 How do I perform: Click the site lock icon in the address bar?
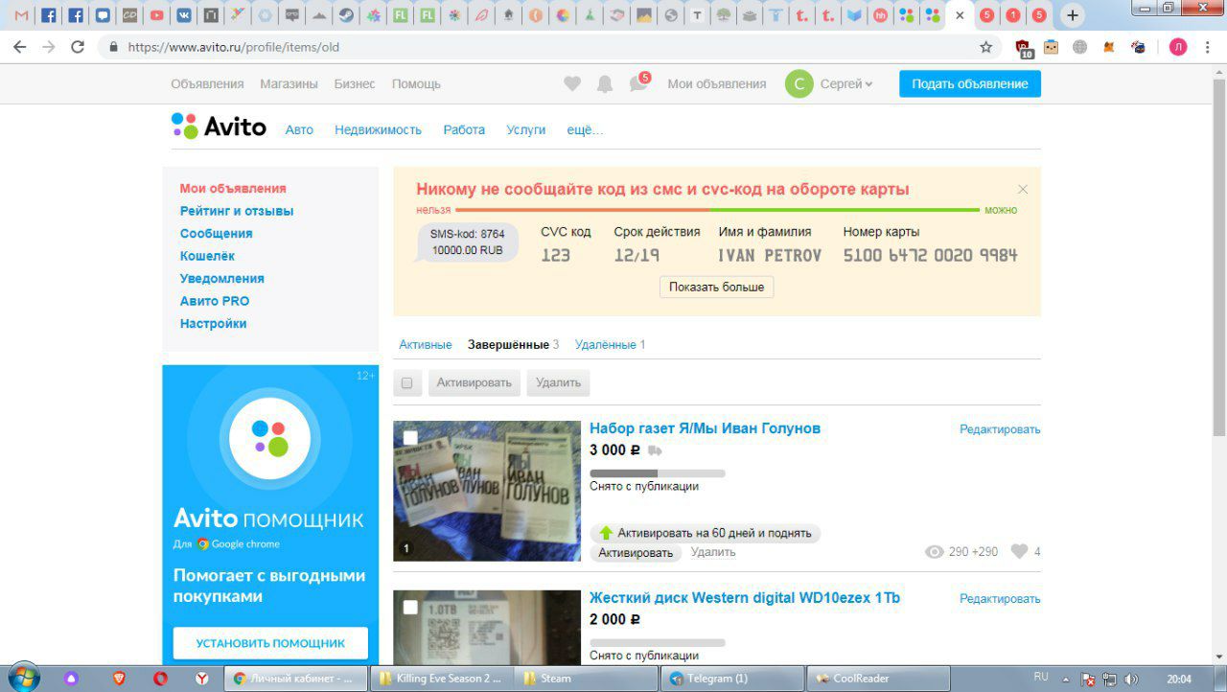pyautogui.click(x=113, y=47)
